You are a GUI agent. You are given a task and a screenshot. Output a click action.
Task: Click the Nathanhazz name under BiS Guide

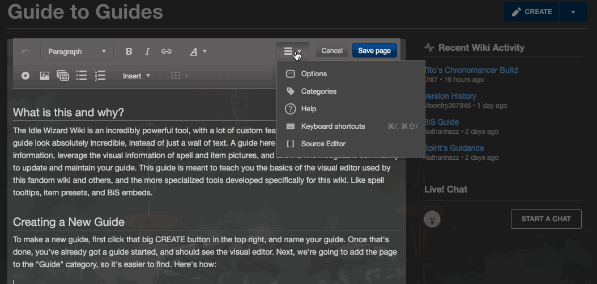pyautogui.click(x=441, y=132)
